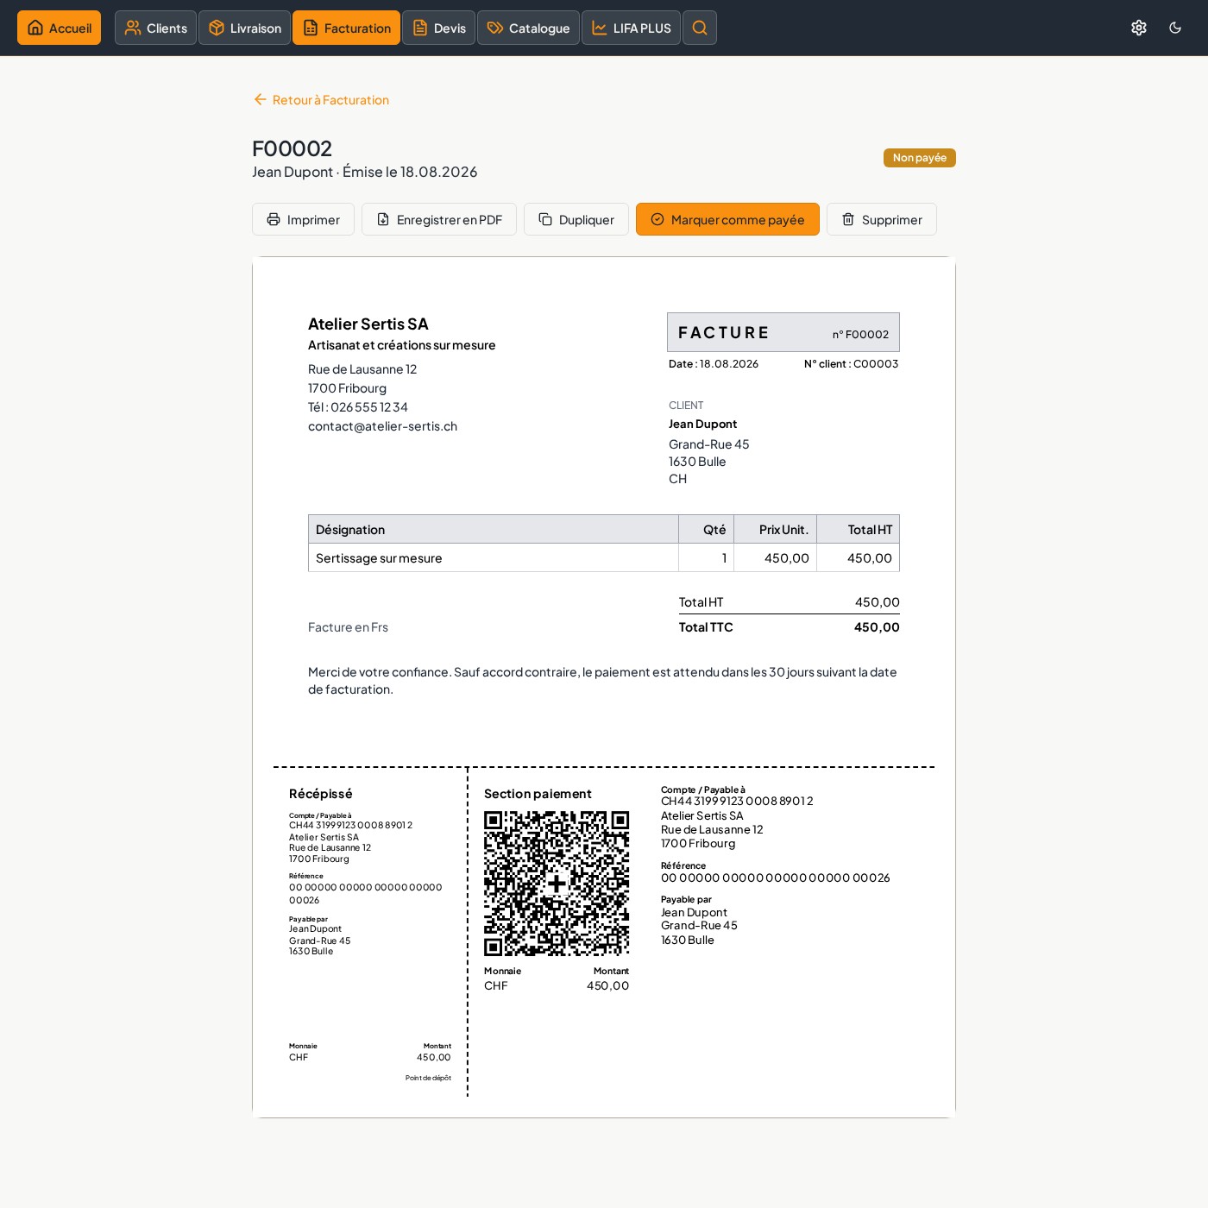Image resolution: width=1208 pixels, height=1208 pixels.
Task: Click 'Facture en Frs' note
Action: 349,627
